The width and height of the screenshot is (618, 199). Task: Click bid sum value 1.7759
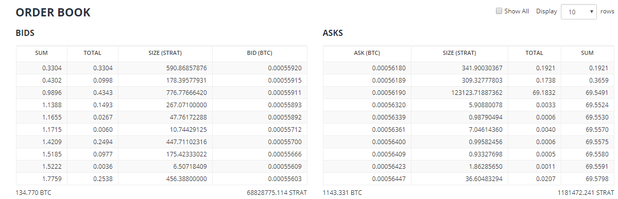point(53,179)
